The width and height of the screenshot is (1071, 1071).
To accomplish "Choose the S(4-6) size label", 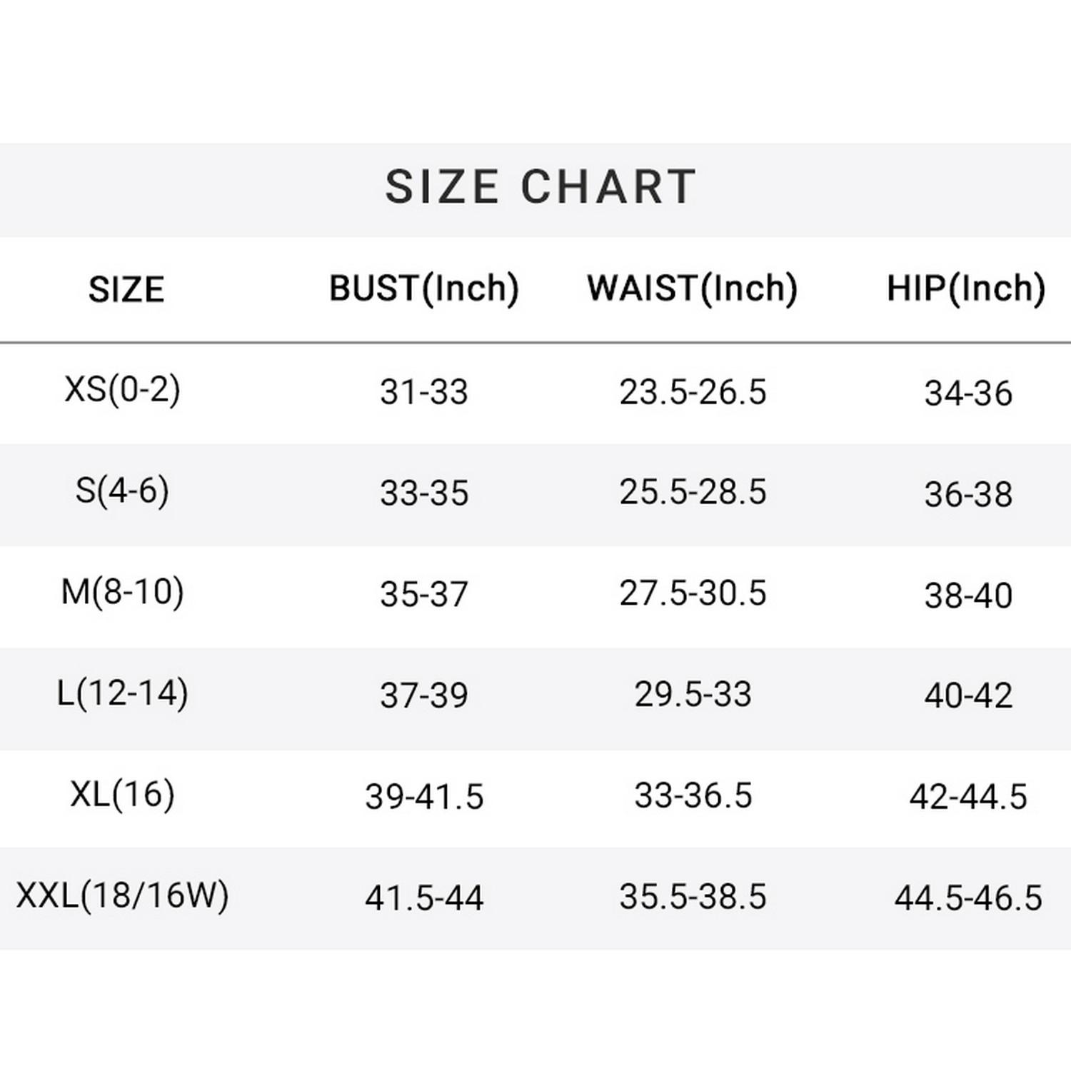I will [122, 491].
